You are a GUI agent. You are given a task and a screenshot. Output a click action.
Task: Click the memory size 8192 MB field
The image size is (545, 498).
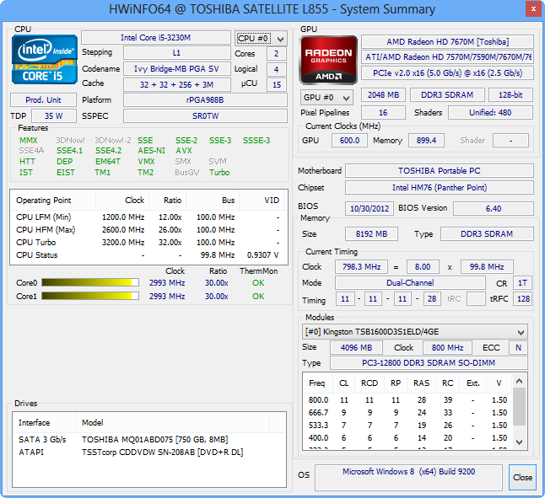click(x=371, y=234)
